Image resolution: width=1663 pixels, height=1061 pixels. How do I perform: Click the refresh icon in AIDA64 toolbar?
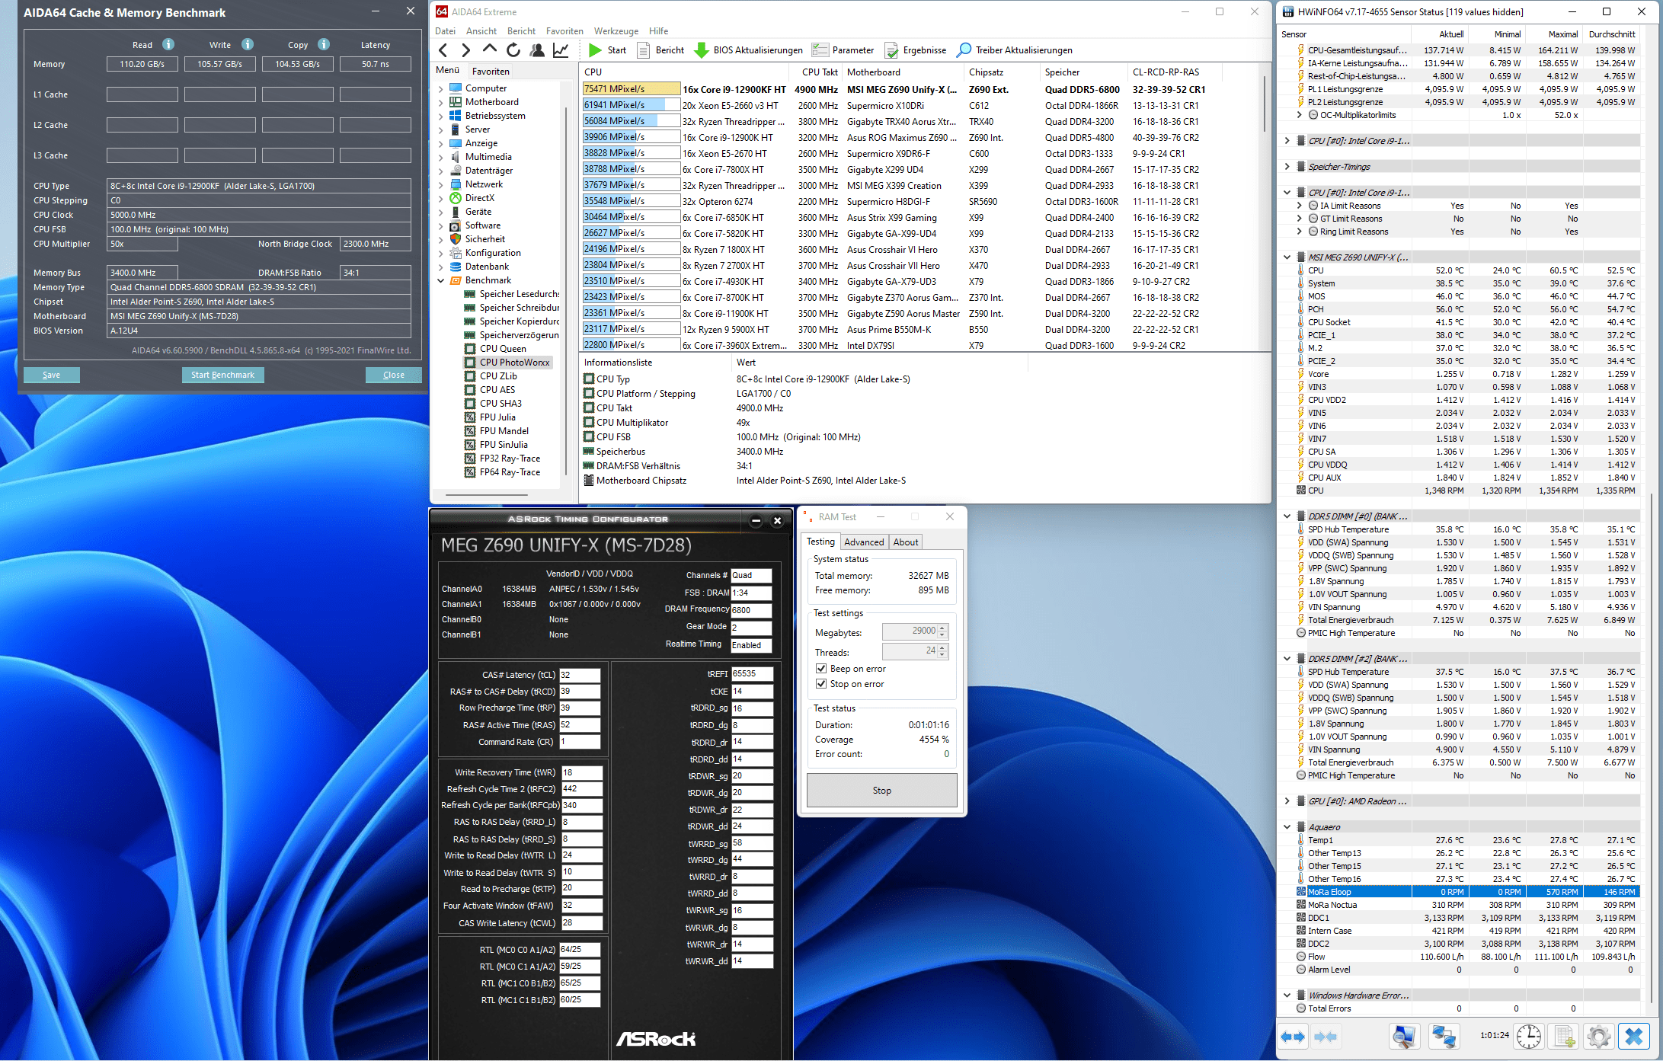click(513, 50)
